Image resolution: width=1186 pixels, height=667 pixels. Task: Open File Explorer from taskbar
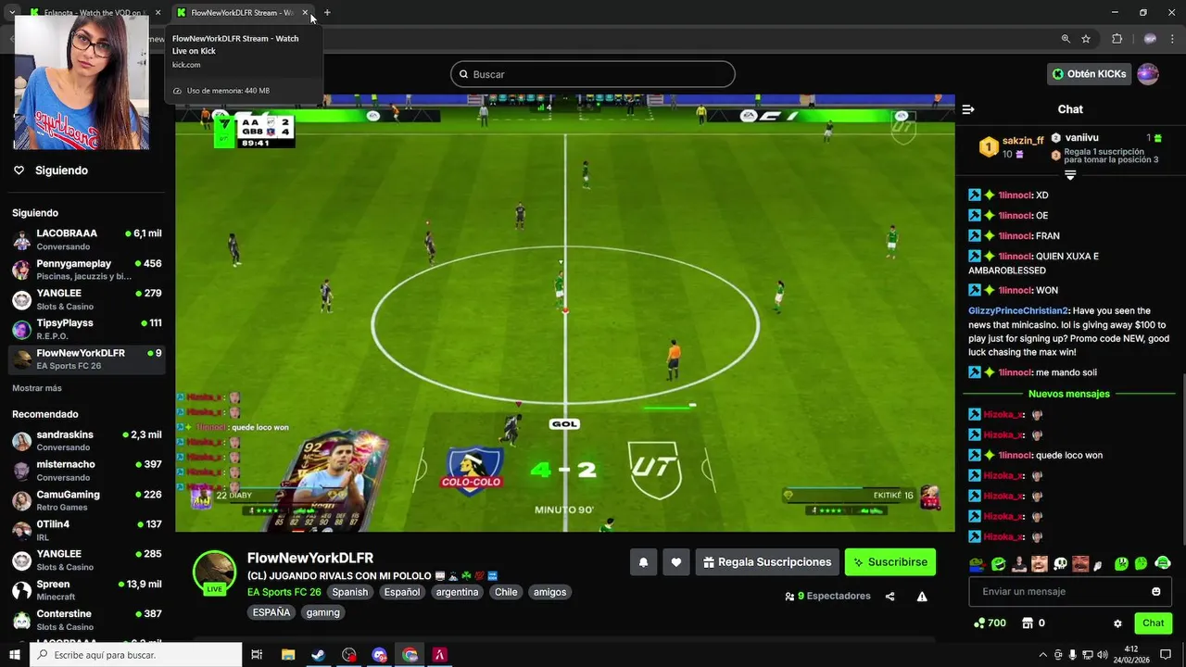point(288,655)
